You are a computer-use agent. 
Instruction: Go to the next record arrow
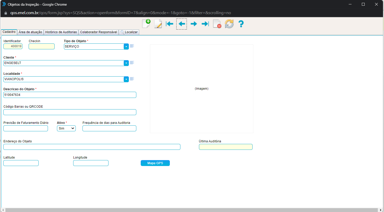194,24
